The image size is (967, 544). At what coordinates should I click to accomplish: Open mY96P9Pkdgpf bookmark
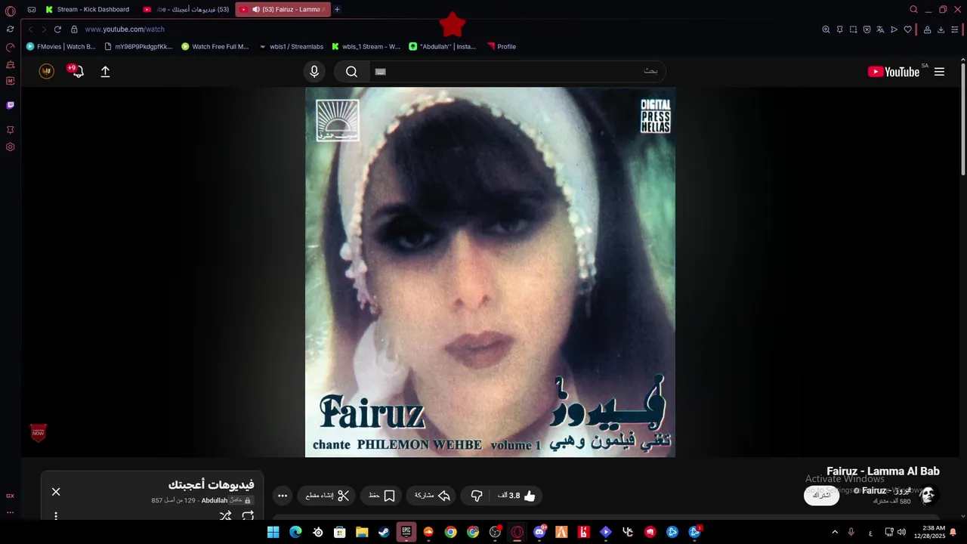(138, 47)
